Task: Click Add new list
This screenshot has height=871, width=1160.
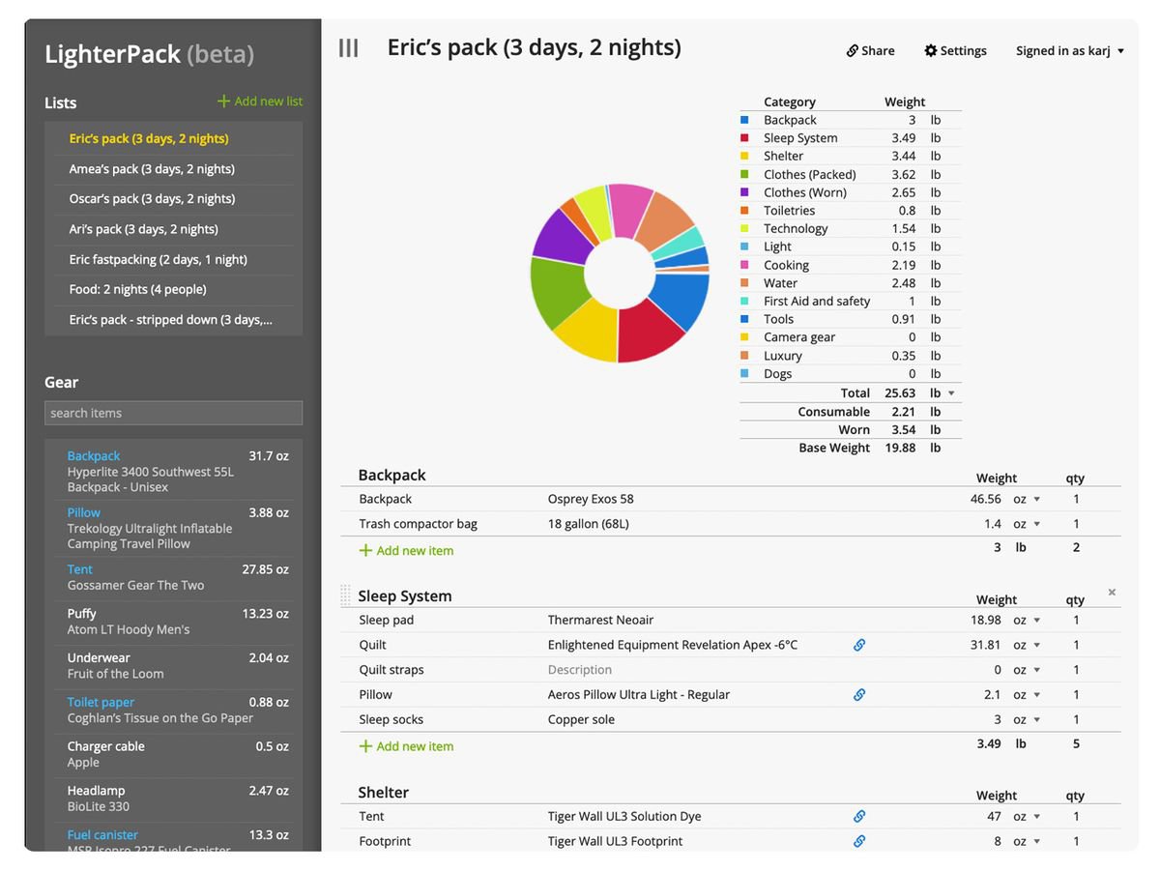Action: coord(260,101)
